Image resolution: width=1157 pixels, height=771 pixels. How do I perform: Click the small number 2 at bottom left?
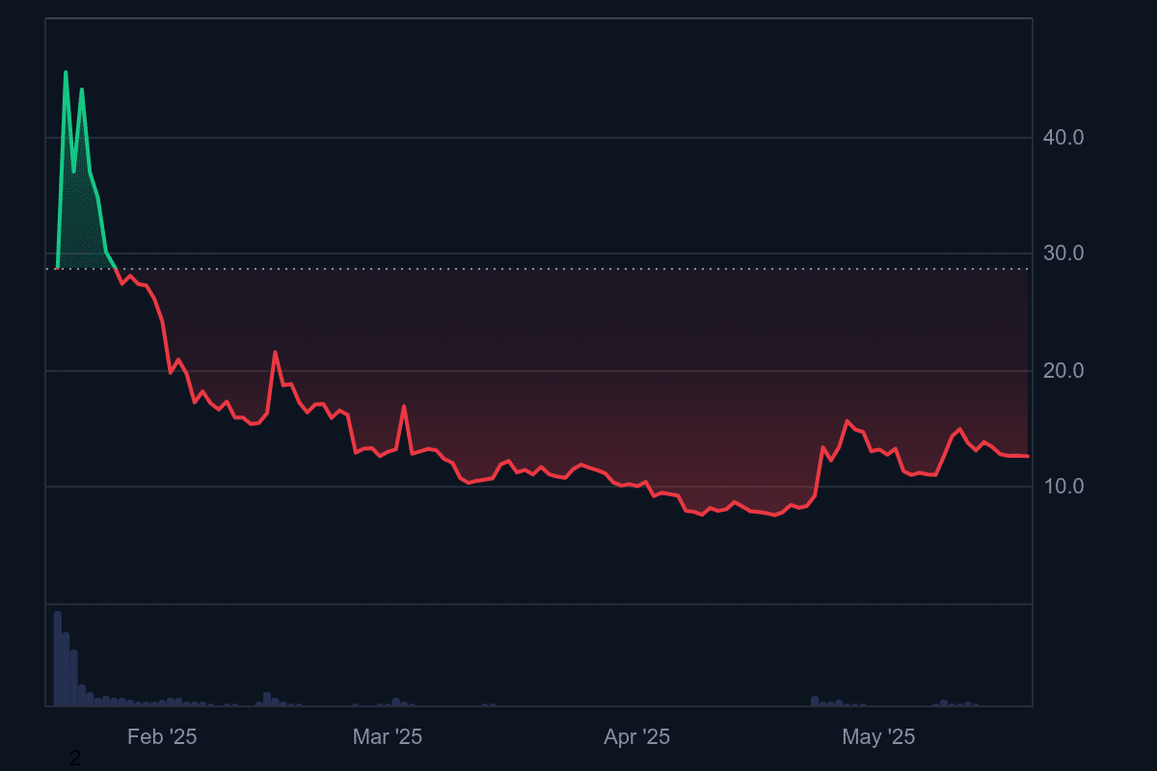click(75, 759)
